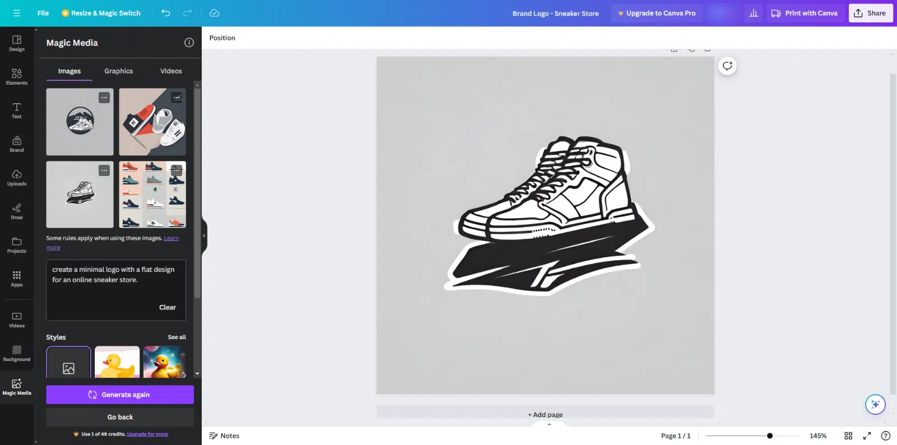Clear the prompt text
Viewport: 897px width, 445px height.
[168, 307]
